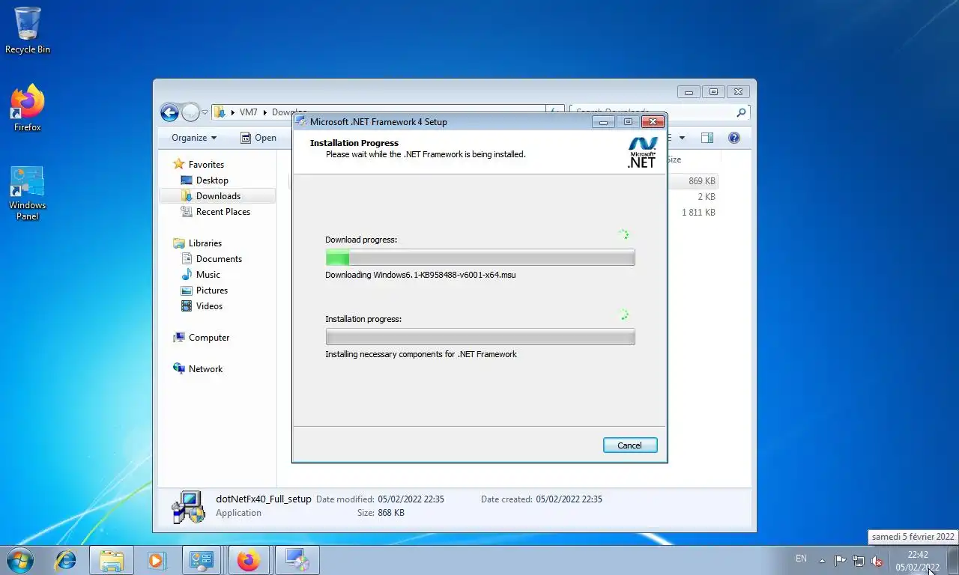Launch Windows Media Player from the taskbar

tap(157, 560)
